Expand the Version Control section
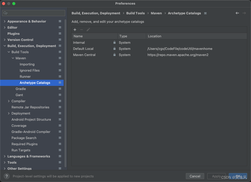The image size is (251, 182). tap(5, 40)
